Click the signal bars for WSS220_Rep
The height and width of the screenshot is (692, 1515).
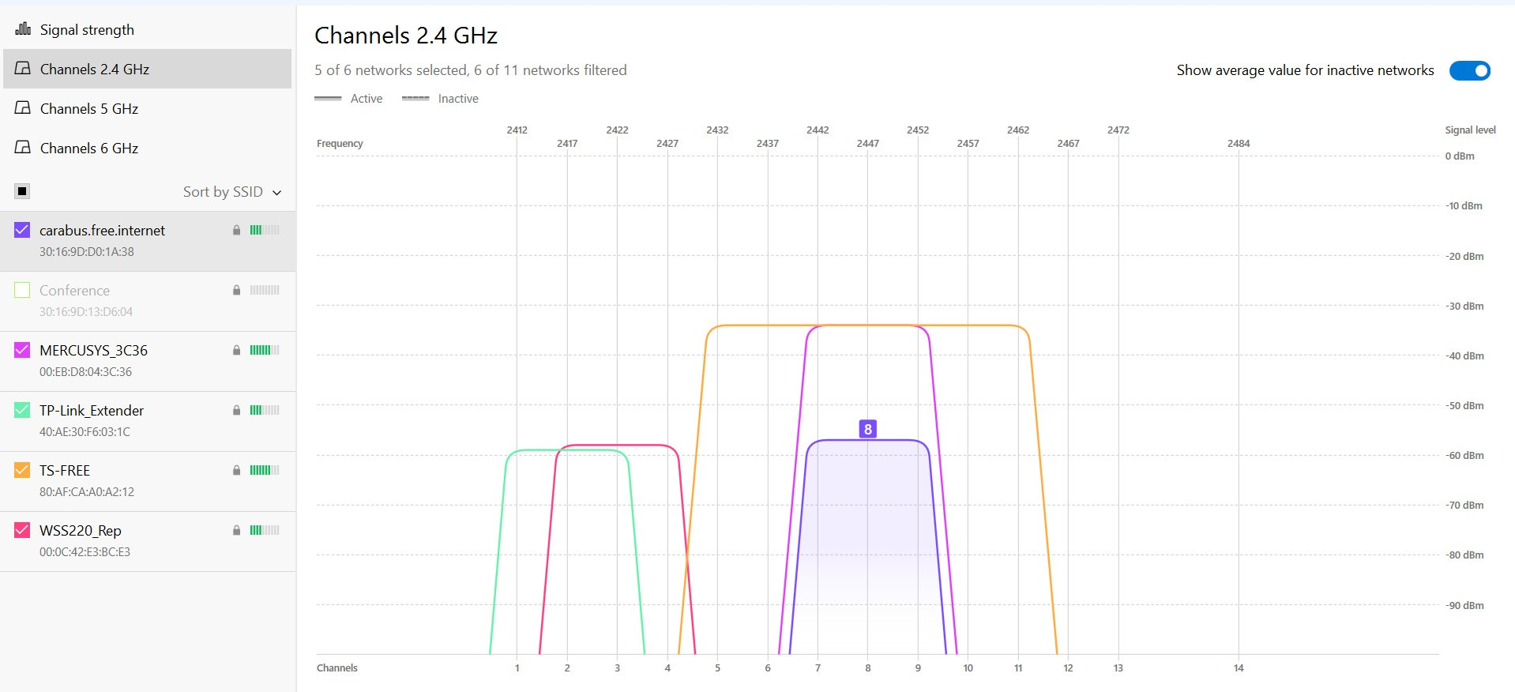pyautogui.click(x=264, y=530)
